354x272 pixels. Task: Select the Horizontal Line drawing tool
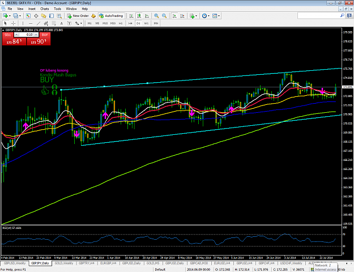coord(31,23)
